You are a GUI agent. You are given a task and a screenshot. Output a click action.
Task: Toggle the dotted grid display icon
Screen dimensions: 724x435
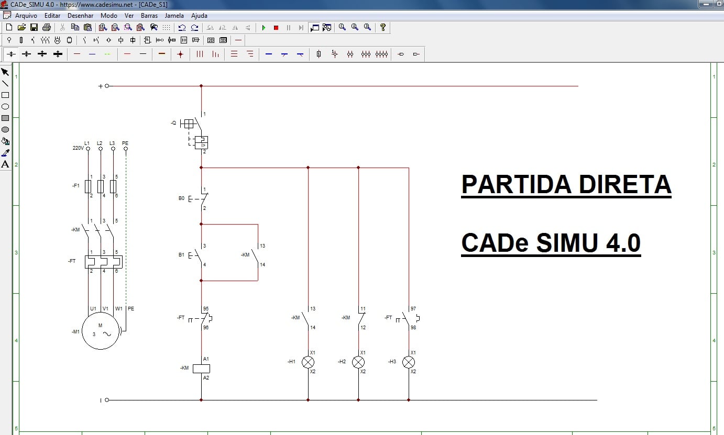click(166, 27)
